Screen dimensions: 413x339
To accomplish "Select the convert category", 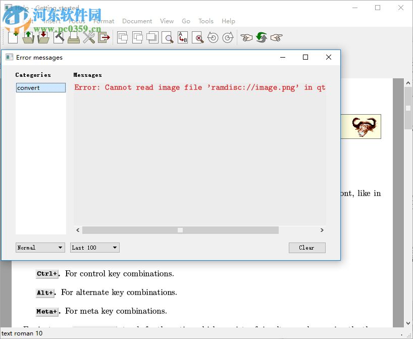I will 40,87.
